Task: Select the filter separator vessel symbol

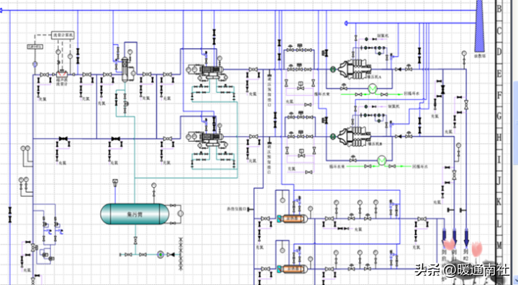Action: pos(125,69)
